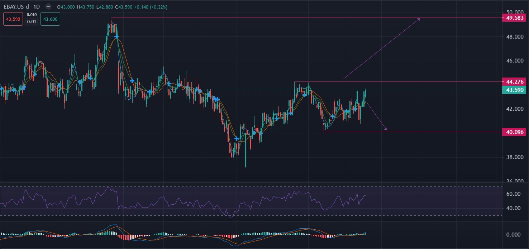Click the blue cross marker near 39.5 low
The height and width of the screenshot is (249, 529).
(x=236, y=138)
